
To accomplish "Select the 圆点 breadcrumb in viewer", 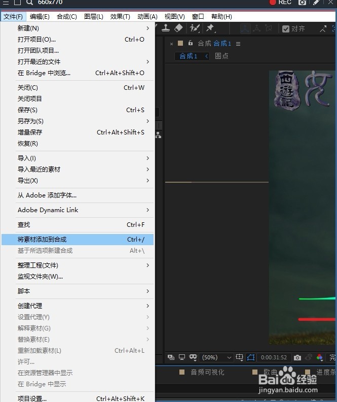I will [221, 56].
